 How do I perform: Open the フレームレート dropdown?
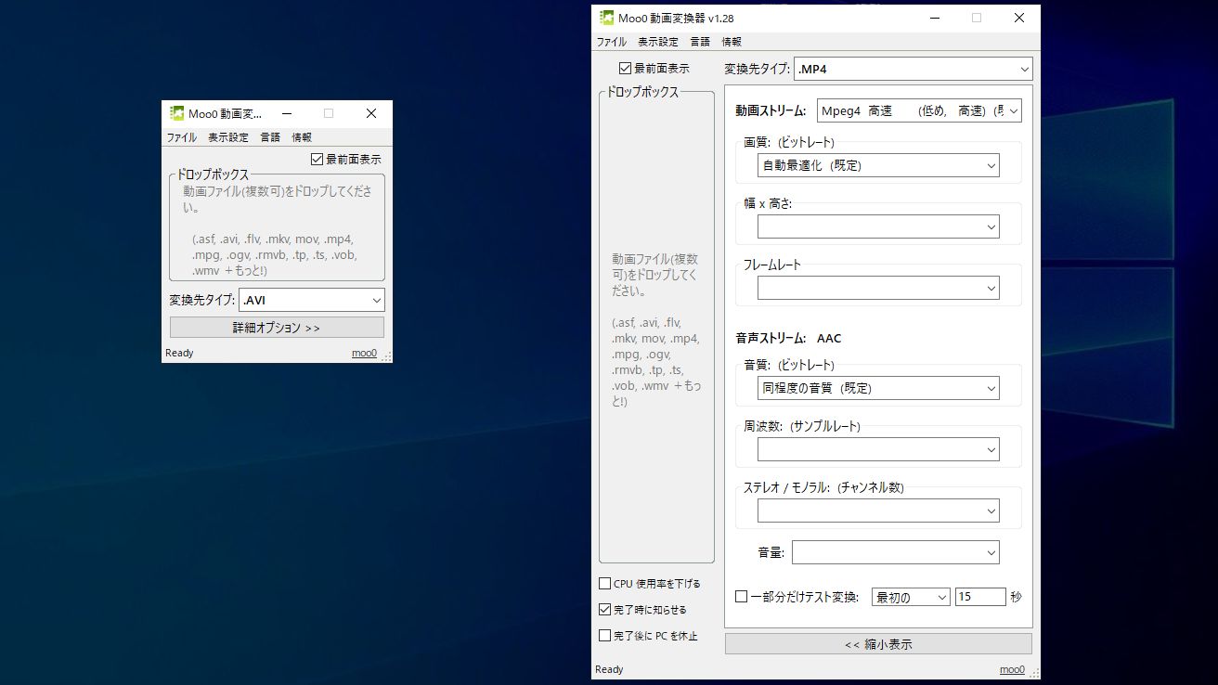pyautogui.click(x=878, y=288)
